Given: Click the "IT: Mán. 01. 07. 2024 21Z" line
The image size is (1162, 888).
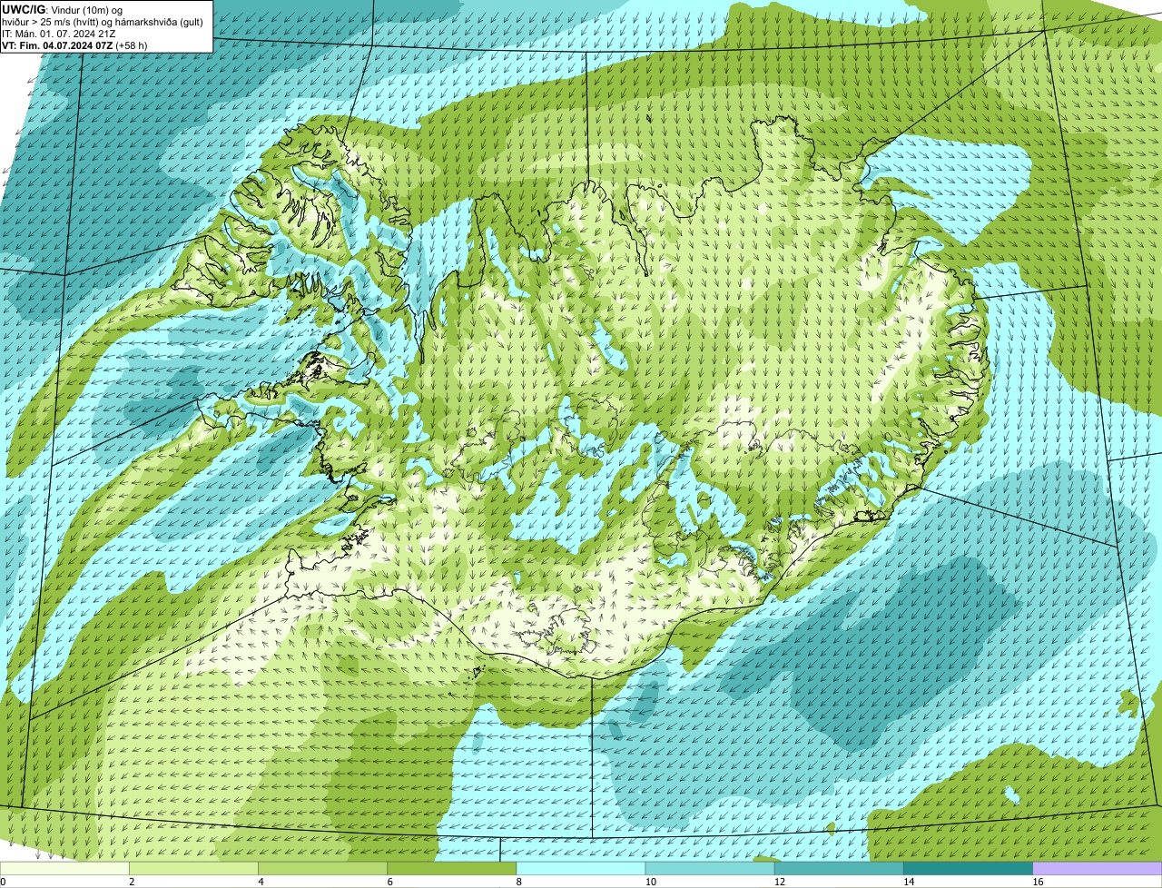Looking at the screenshot, I should coord(60,33).
